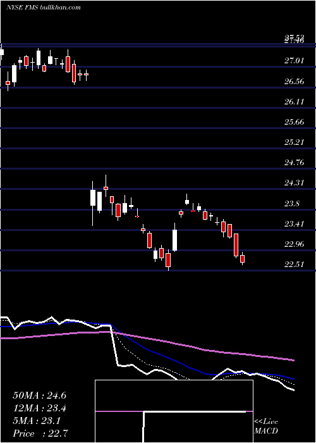Click the 5MA : 23.1 reading

tap(37, 421)
